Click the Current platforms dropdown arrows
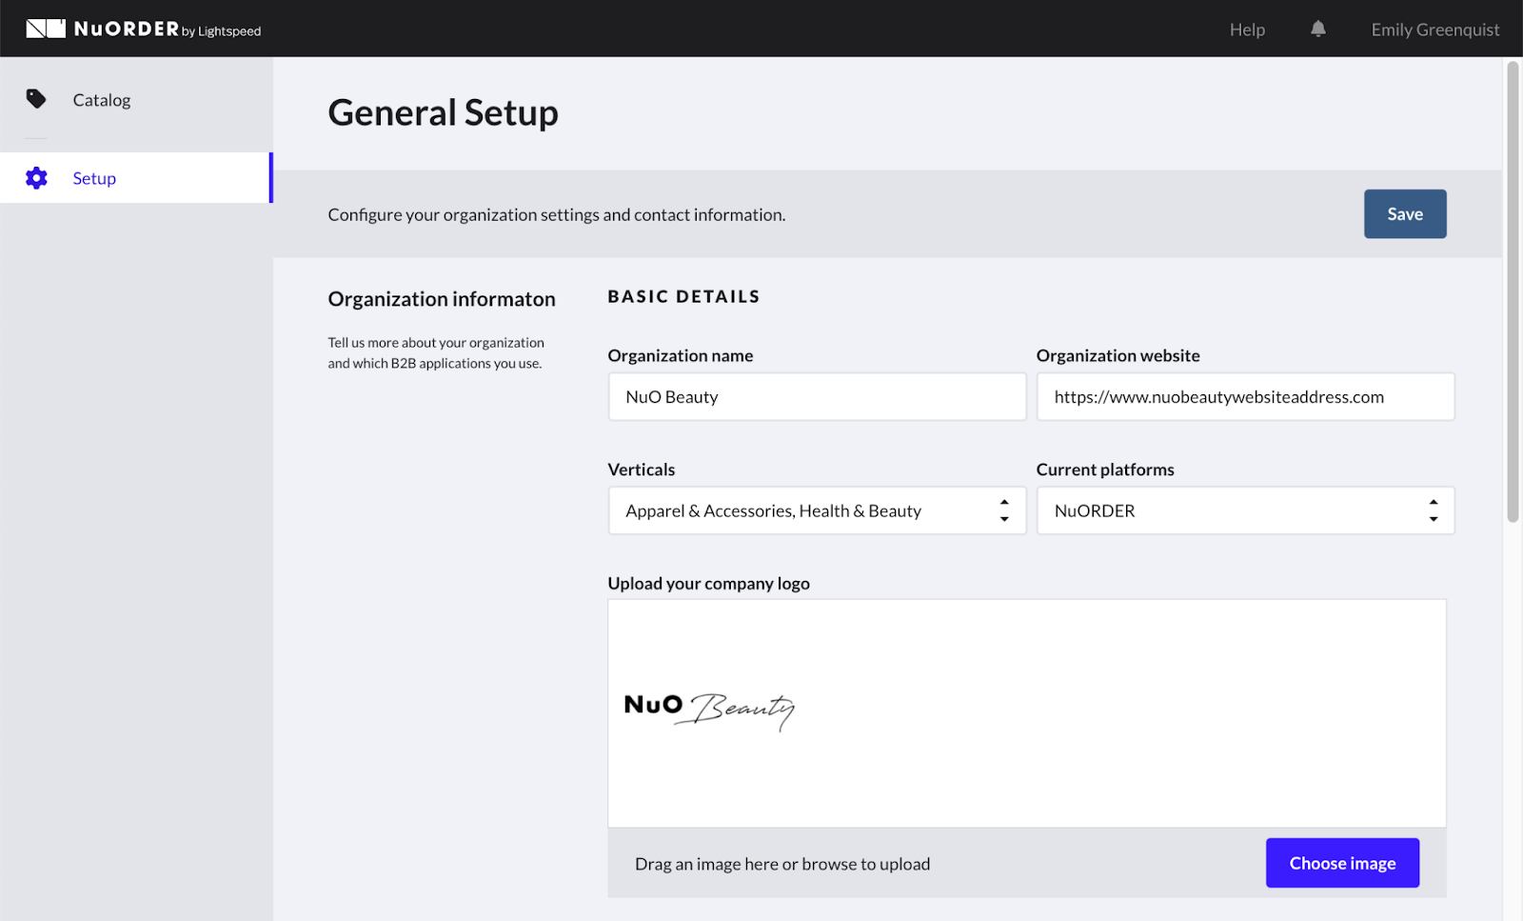This screenshot has width=1523, height=921. [x=1434, y=511]
